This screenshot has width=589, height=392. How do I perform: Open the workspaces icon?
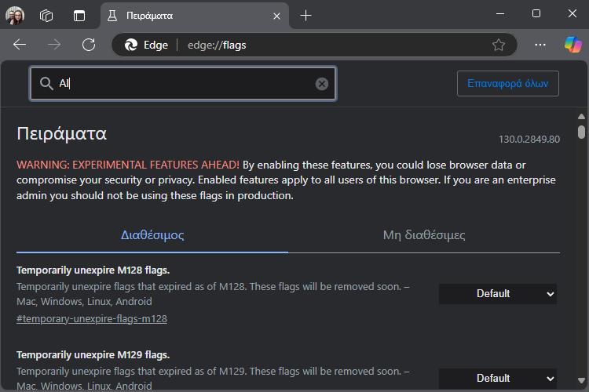click(x=46, y=16)
